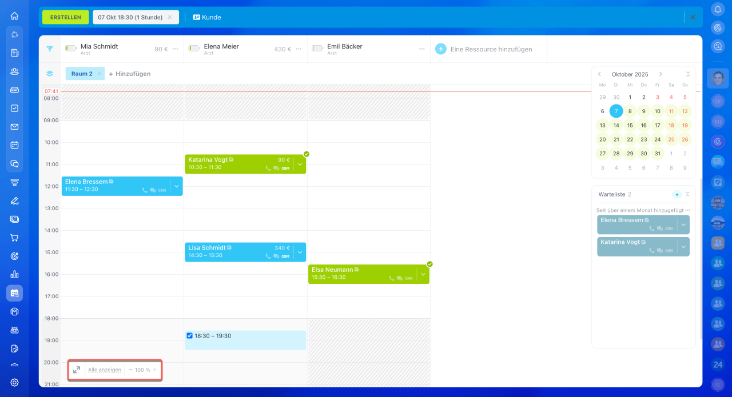Click the resources filter funnel icon
Screen dimensions: 732x397
click(50, 49)
